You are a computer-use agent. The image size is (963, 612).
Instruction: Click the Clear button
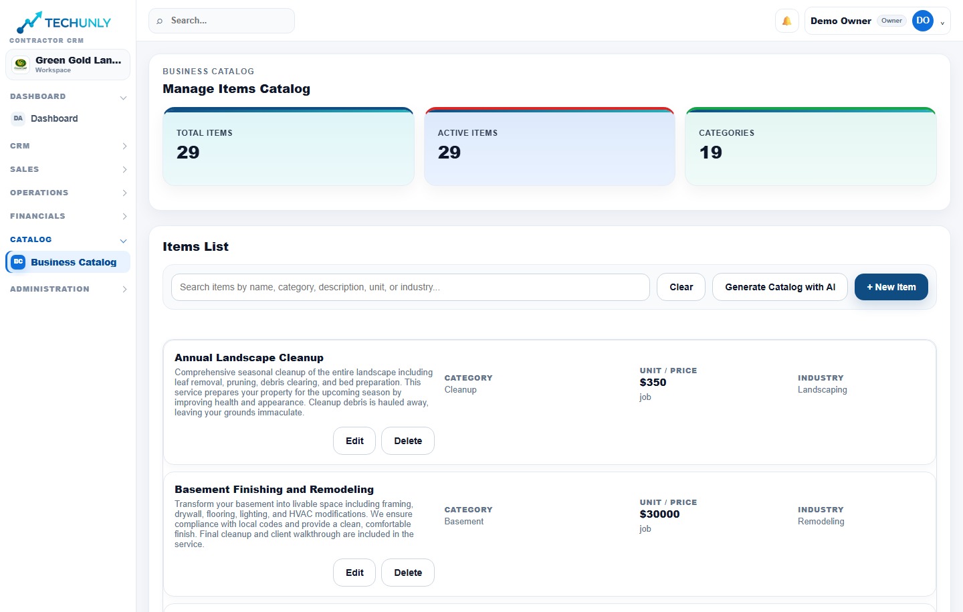(x=681, y=287)
